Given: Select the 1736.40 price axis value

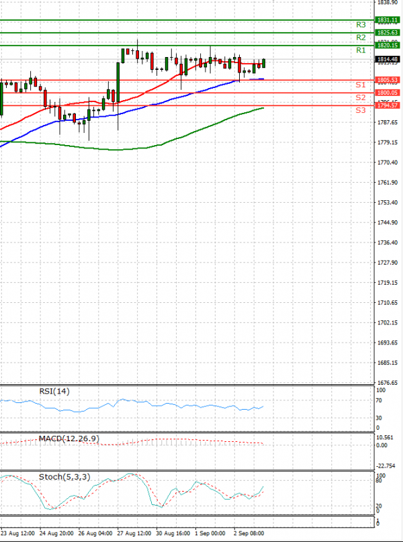Looking at the screenshot, I should 388,242.
